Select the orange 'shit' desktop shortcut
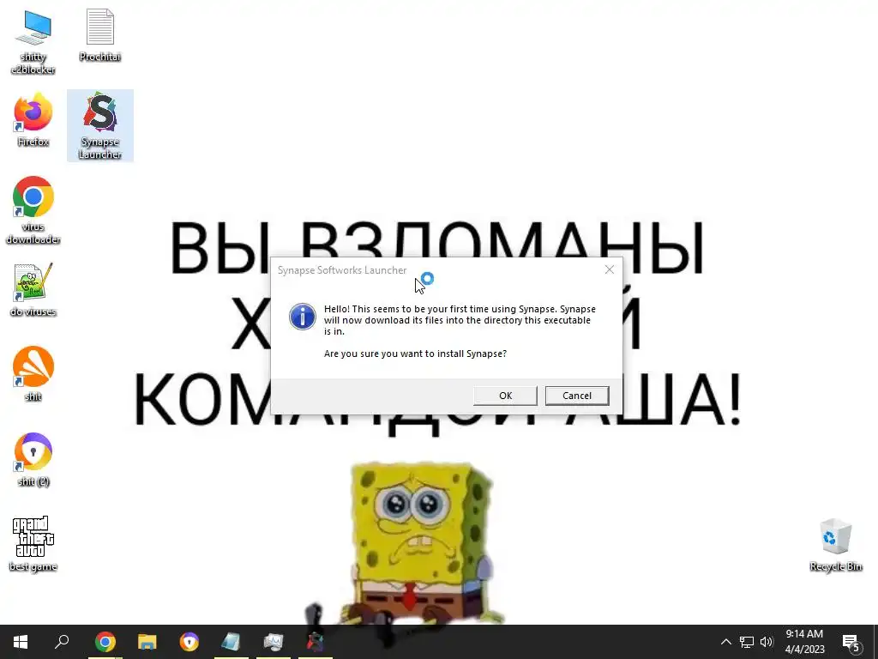 pyautogui.click(x=33, y=374)
